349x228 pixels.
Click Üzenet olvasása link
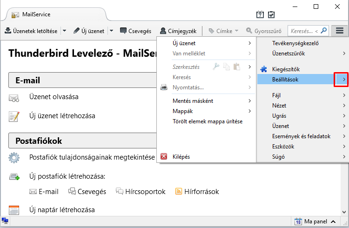pyautogui.click(x=54, y=97)
